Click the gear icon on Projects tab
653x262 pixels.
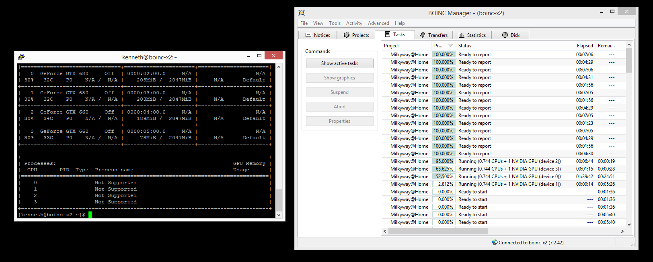[x=347, y=35]
